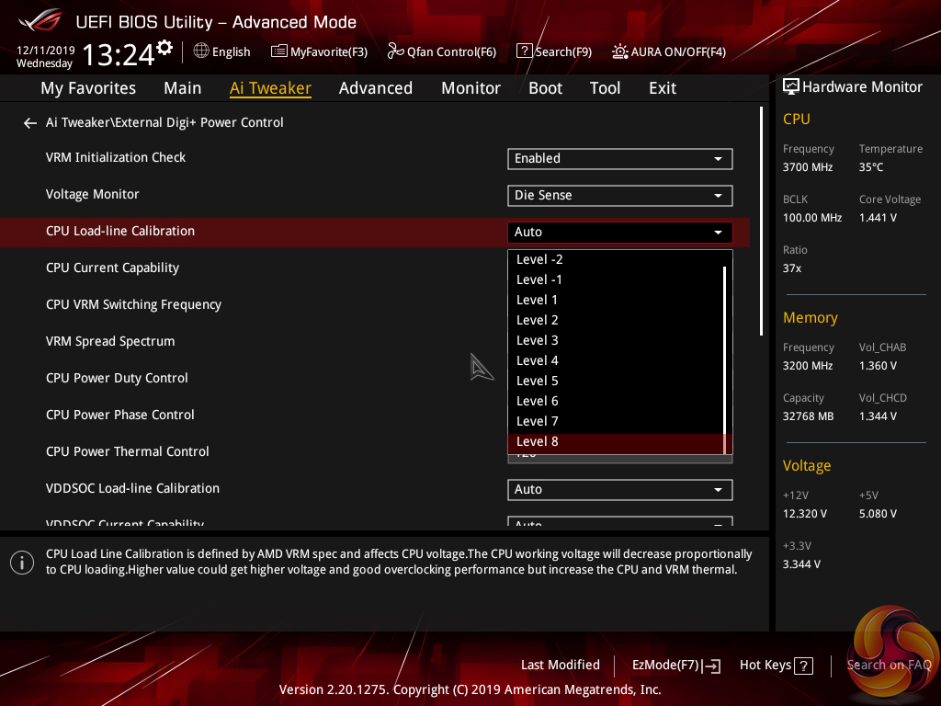This screenshot has height=706, width=941.
Task: Click the back arrow next to Ai Tweaker path
Action: [30, 123]
